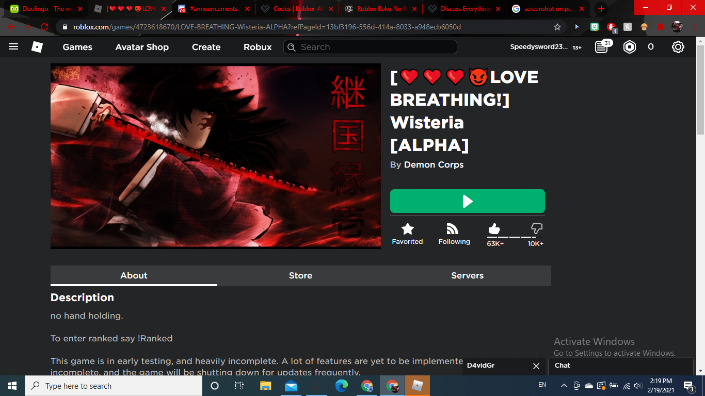
Task: Click the browser address bar URL
Action: click(267, 27)
